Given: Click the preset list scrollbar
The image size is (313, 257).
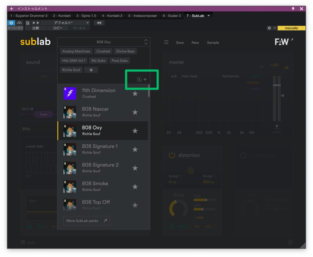Looking at the screenshot, I should pos(149,91).
